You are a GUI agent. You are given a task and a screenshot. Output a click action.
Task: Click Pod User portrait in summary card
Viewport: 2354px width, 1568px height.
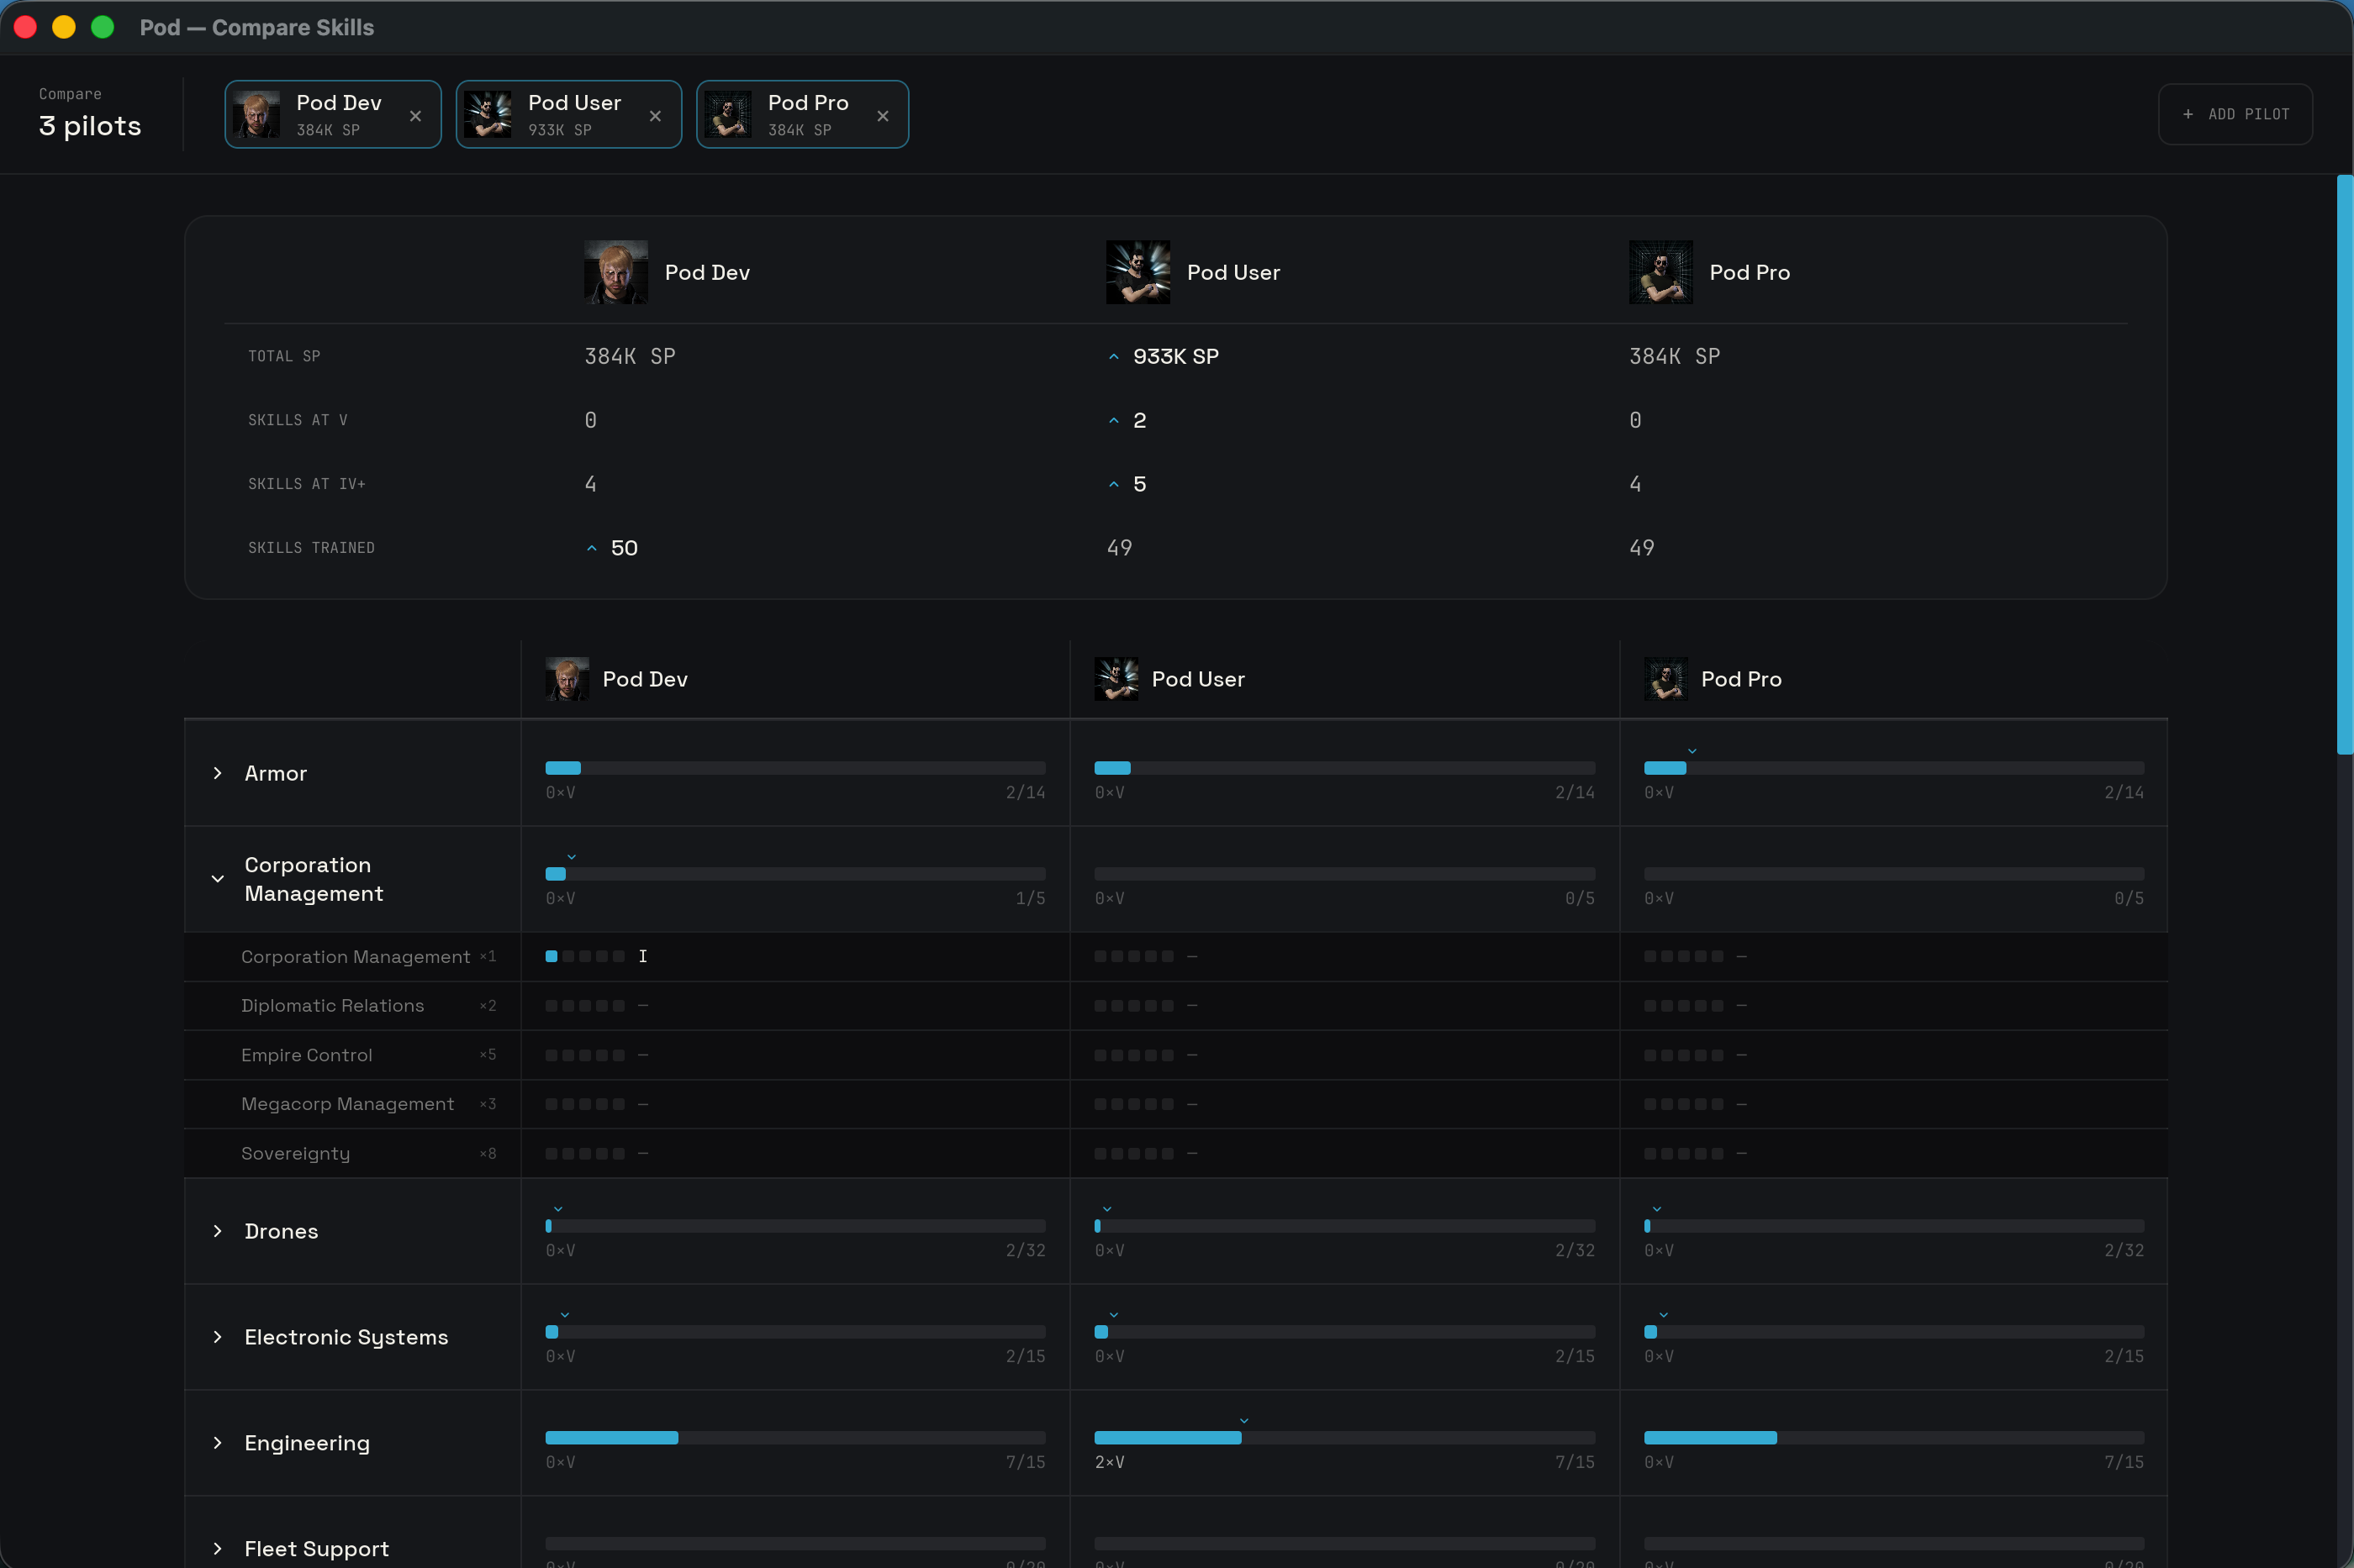(1137, 272)
